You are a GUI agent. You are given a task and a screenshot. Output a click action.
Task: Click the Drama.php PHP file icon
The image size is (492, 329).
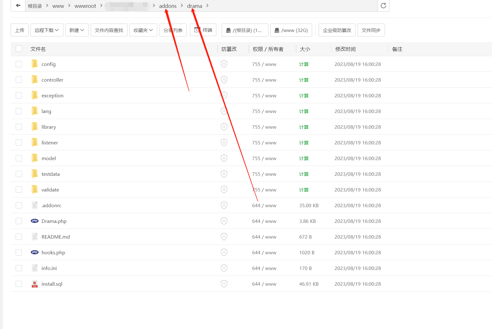click(35, 221)
